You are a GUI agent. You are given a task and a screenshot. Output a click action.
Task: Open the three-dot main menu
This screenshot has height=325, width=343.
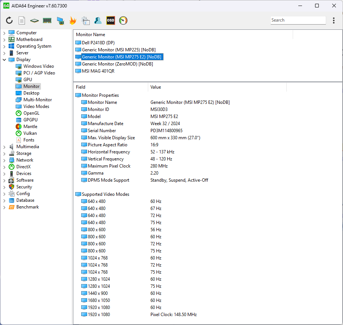tap(334, 20)
